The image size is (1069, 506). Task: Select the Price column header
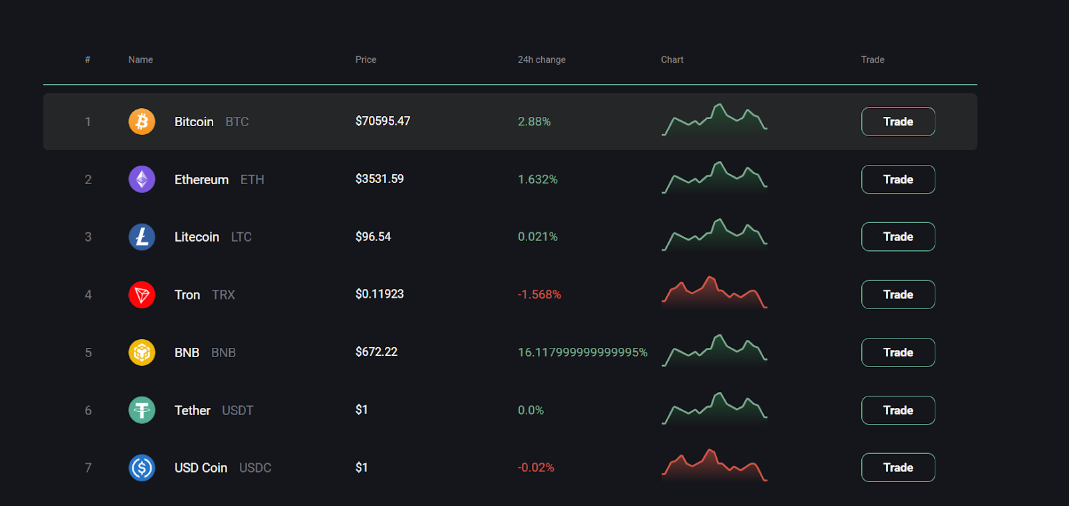(x=365, y=59)
